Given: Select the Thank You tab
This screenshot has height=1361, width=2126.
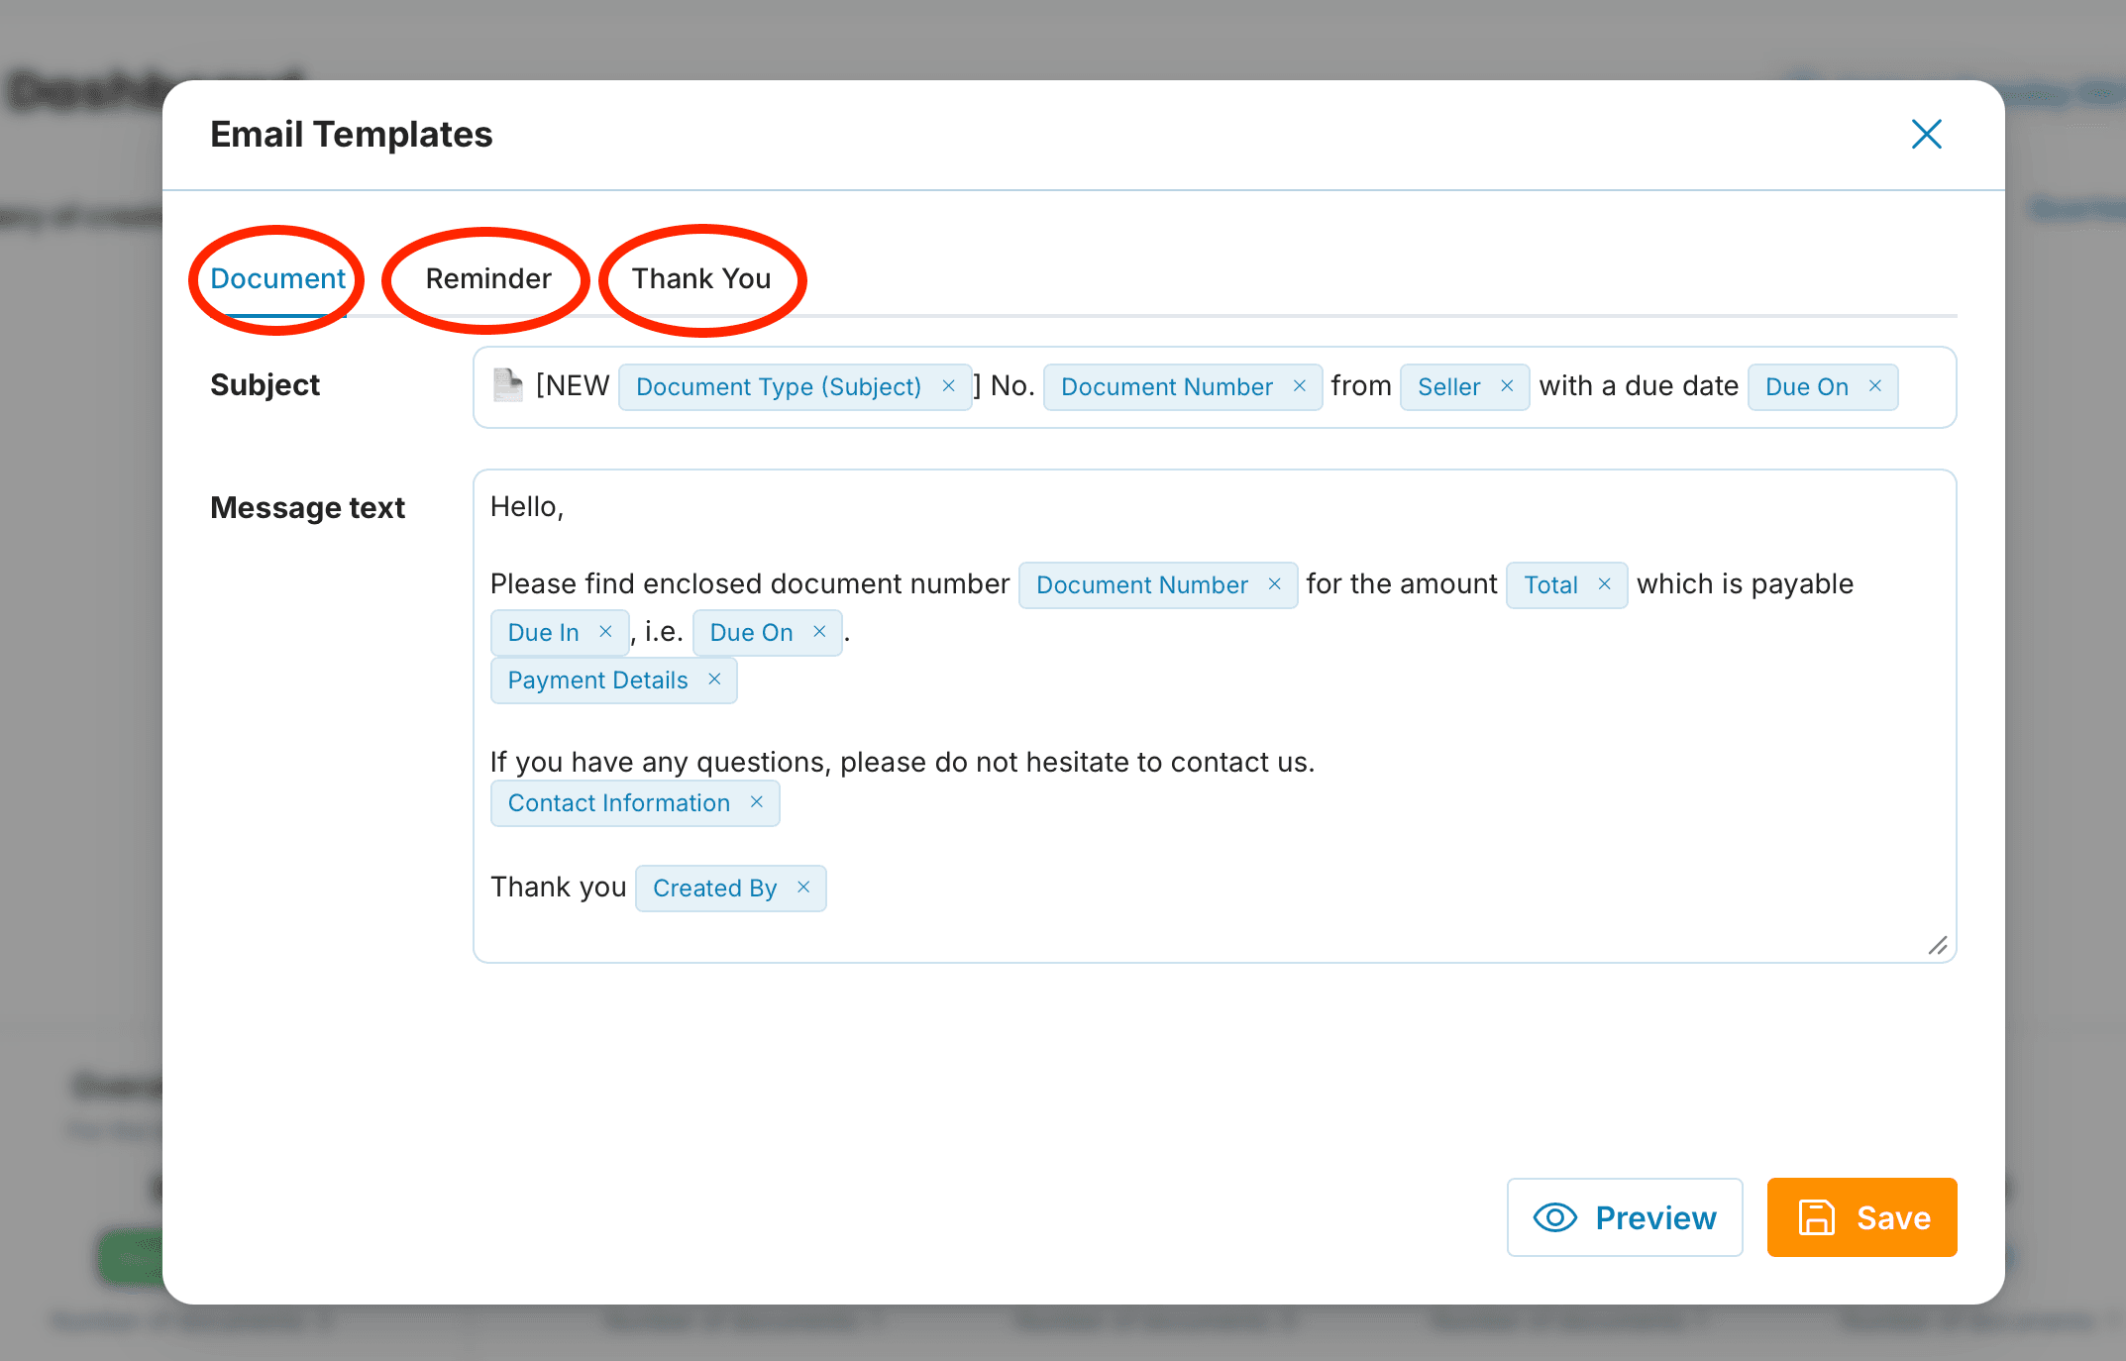Looking at the screenshot, I should tap(701, 278).
